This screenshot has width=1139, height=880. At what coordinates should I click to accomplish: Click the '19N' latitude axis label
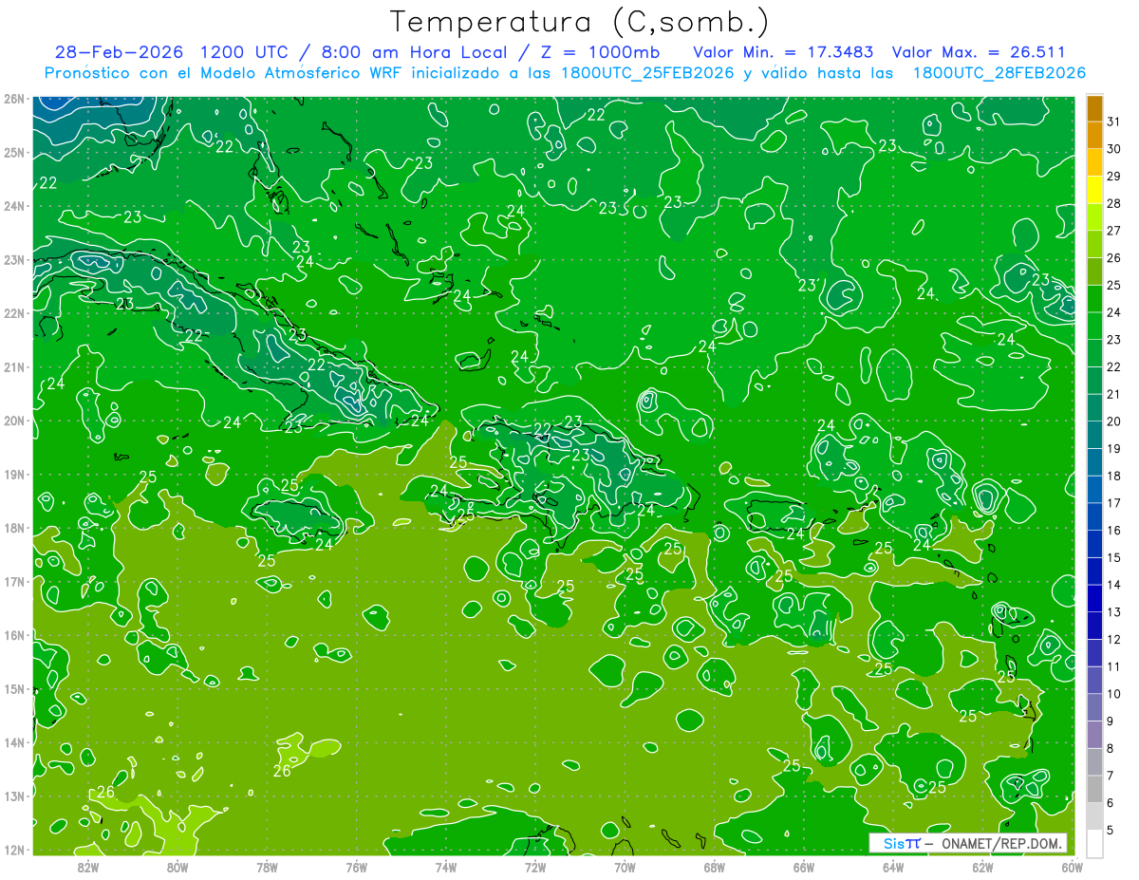14,474
